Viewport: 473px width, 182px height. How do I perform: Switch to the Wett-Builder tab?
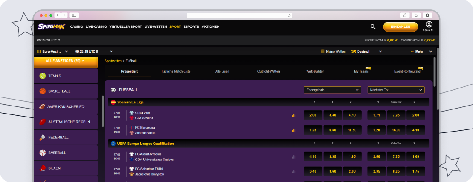(x=315, y=71)
